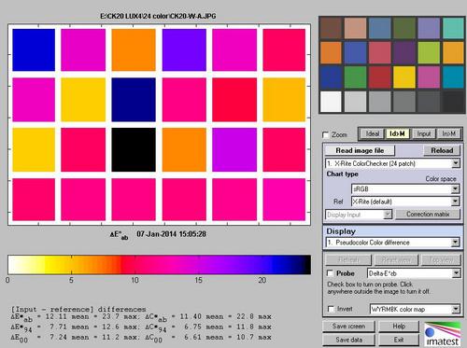Expand the Delta-E*ab probe dropdown
Screen dimensions: 467x348
pyautogui.click(x=414, y=273)
